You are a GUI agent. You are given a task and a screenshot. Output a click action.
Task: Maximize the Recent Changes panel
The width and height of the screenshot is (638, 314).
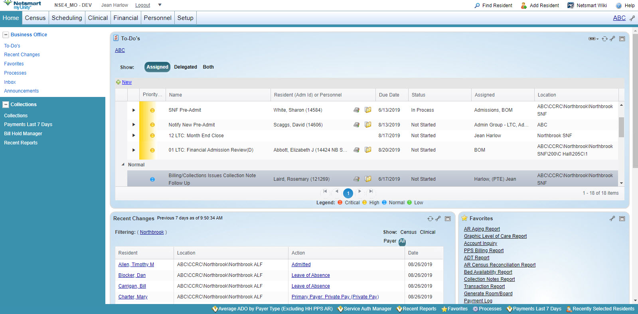pos(448,219)
